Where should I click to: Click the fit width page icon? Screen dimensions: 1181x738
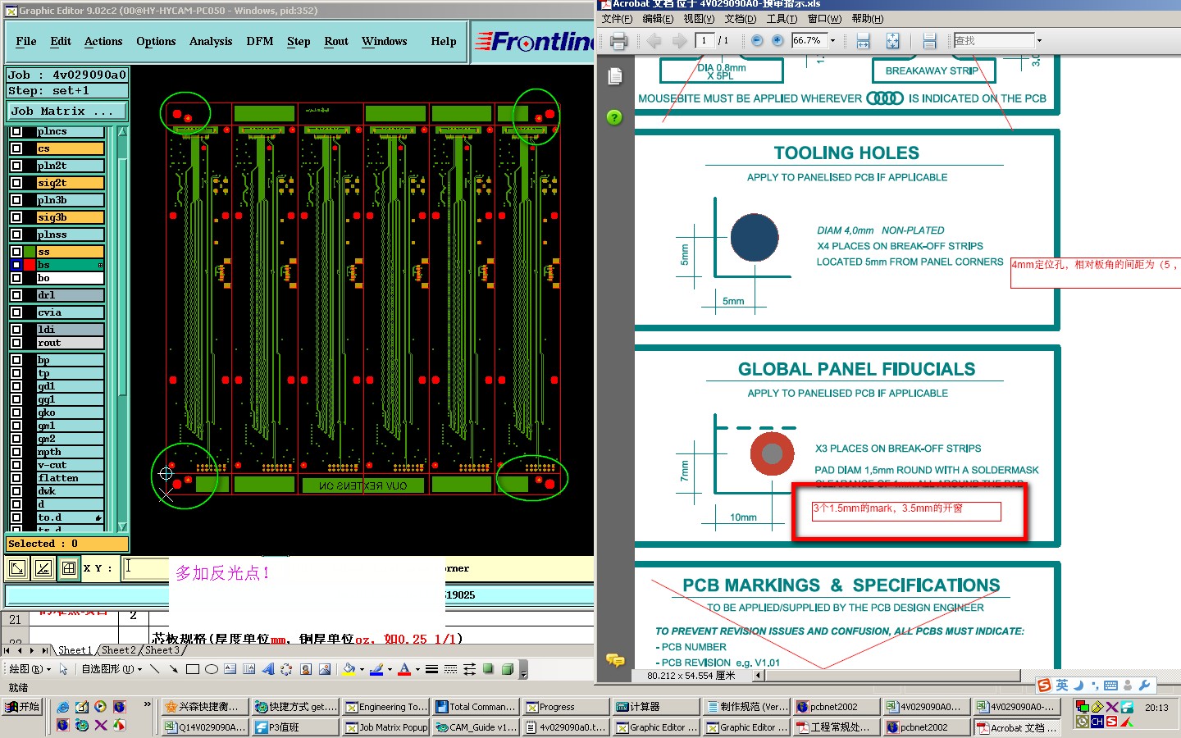pyautogui.click(x=863, y=41)
